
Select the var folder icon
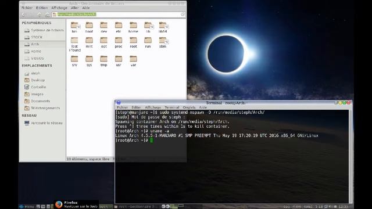click(x=133, y=59)
